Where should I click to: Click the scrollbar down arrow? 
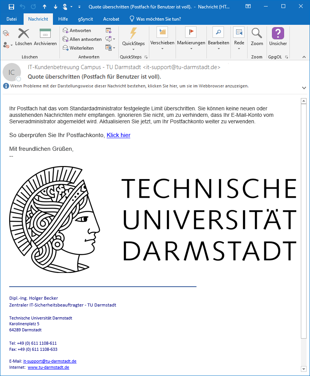(x=304, y=369)
